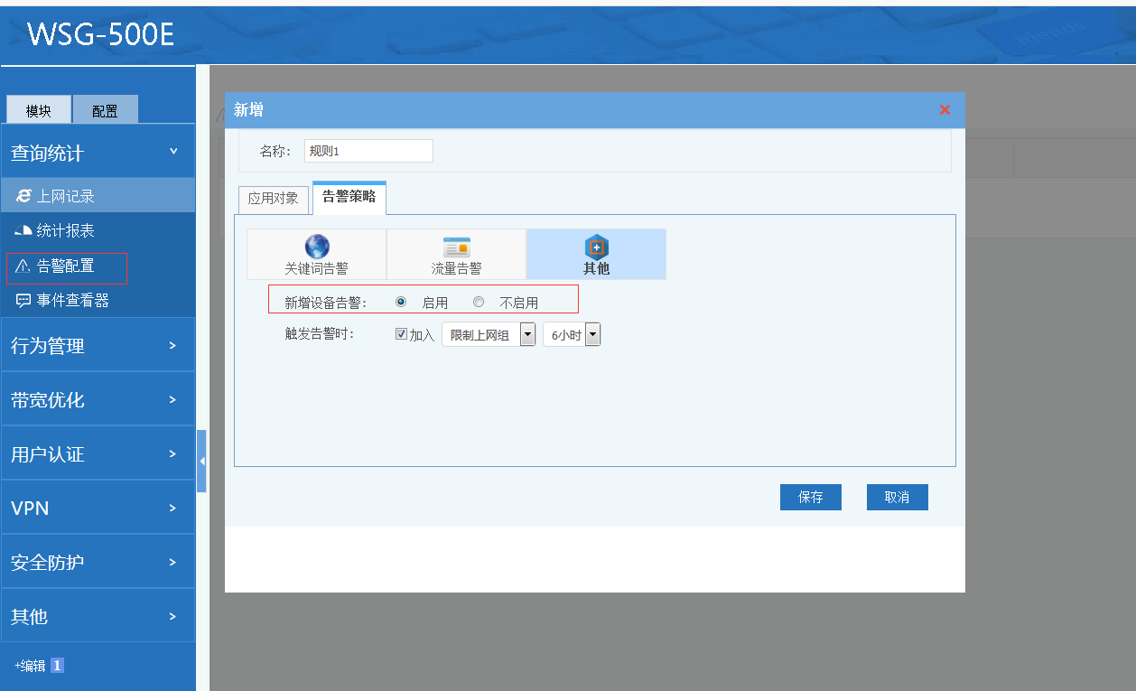The image size is (1136, 691).
Task: Select the 启用 radio button
Action: (x=401, y=302)
